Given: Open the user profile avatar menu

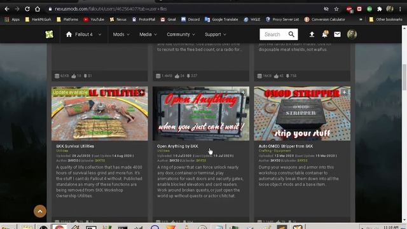Looking at the screenshot, I should 352,34.
